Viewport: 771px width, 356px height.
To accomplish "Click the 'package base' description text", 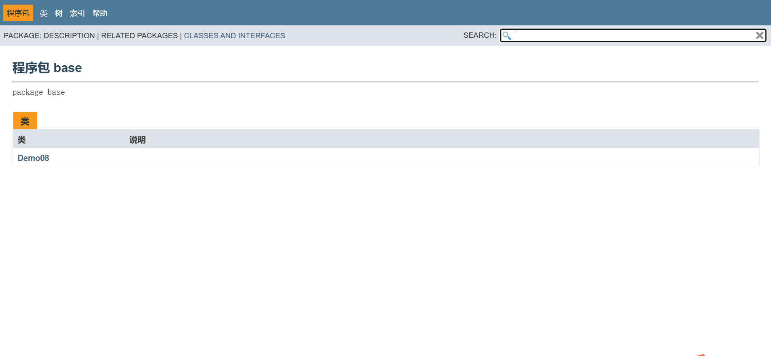I will [39, 92].
